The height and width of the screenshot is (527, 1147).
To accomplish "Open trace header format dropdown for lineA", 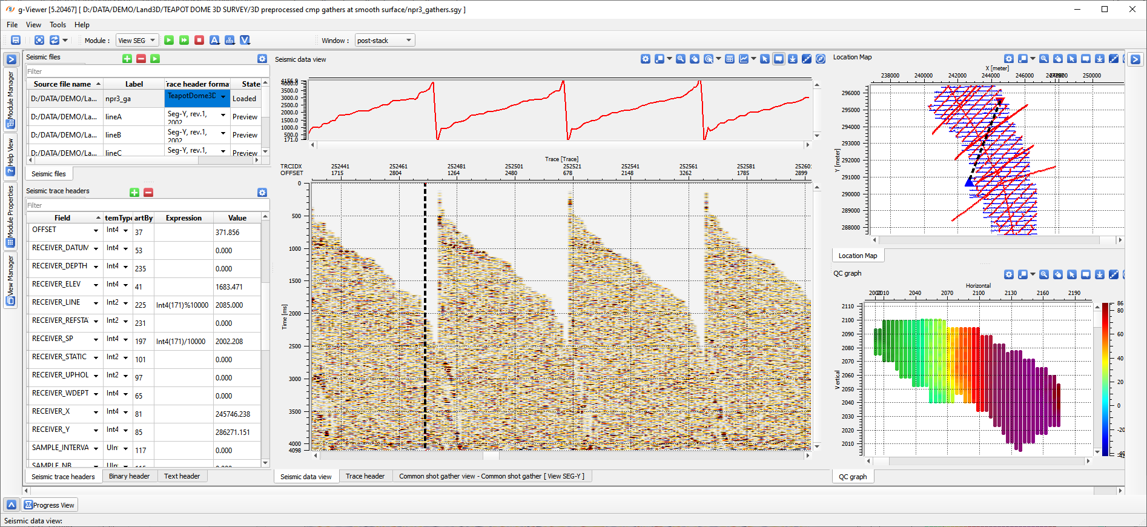I will [223, 116].
